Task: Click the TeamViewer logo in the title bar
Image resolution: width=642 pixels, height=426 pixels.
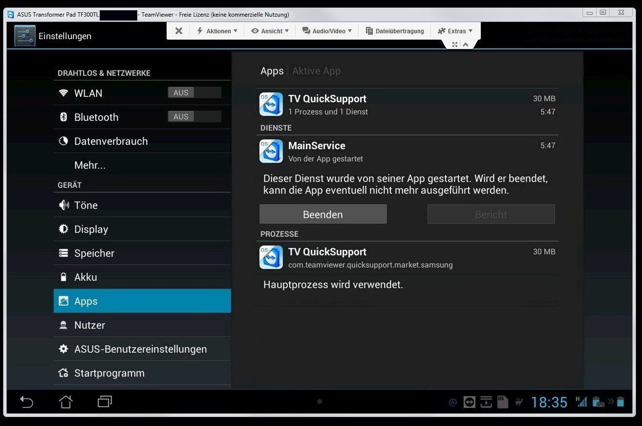Action: [11, 14]
